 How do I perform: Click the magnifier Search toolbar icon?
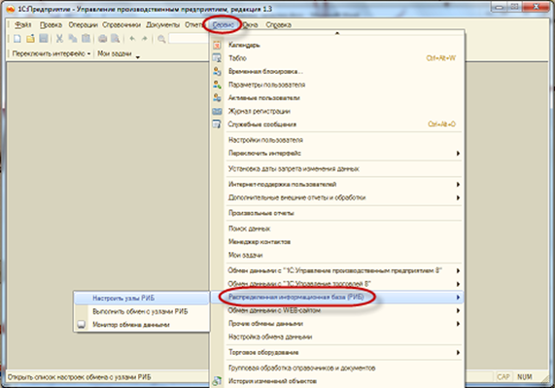[x=161, y=39]
